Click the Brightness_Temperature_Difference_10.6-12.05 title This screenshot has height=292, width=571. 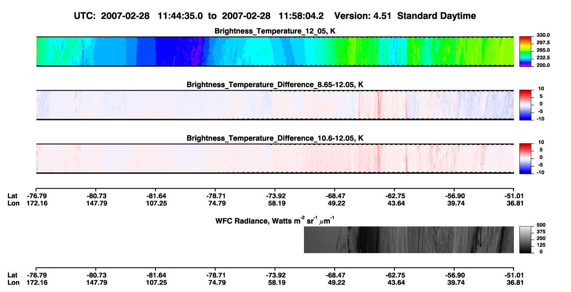click(x=275, y=138)
